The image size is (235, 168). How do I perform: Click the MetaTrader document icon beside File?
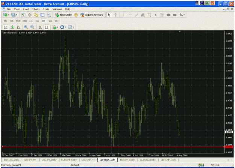click(x=3, y=9)
